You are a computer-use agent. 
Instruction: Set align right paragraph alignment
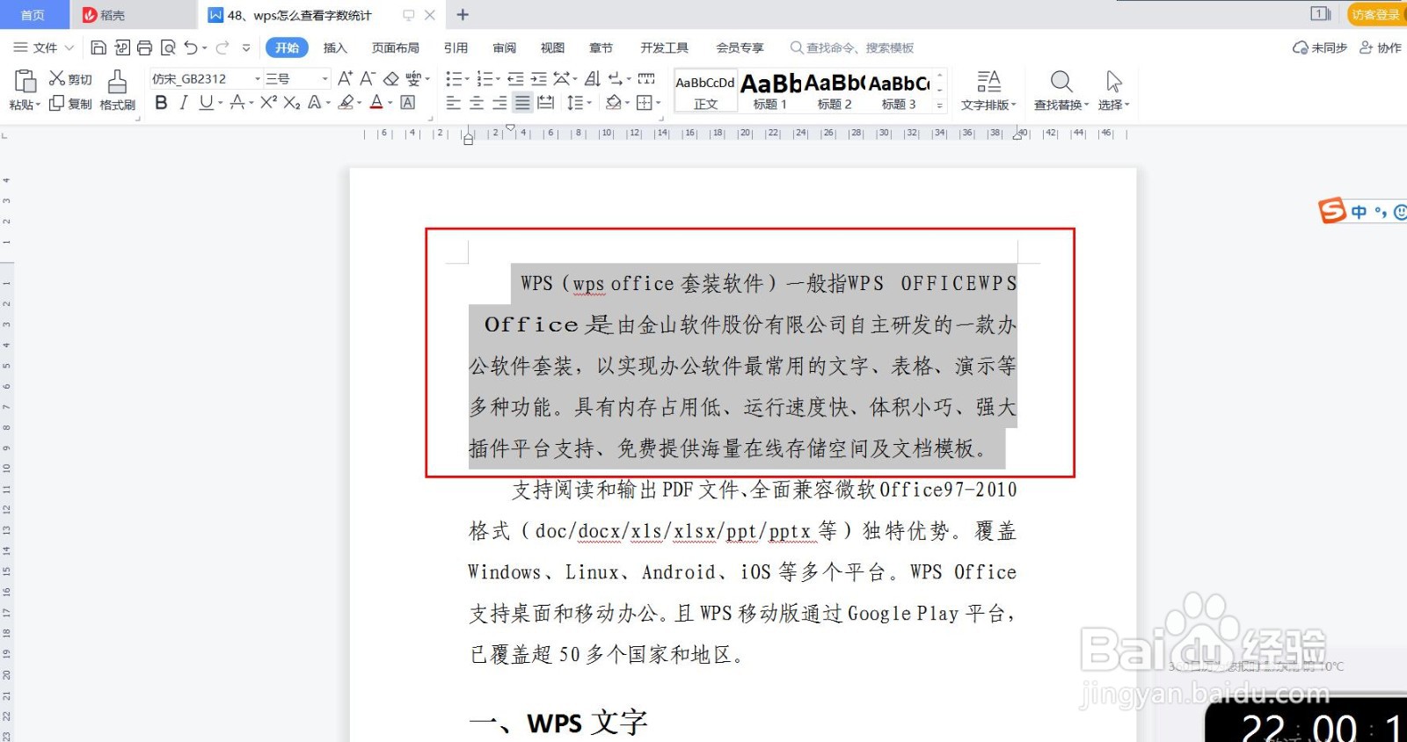tap(499, 103)
